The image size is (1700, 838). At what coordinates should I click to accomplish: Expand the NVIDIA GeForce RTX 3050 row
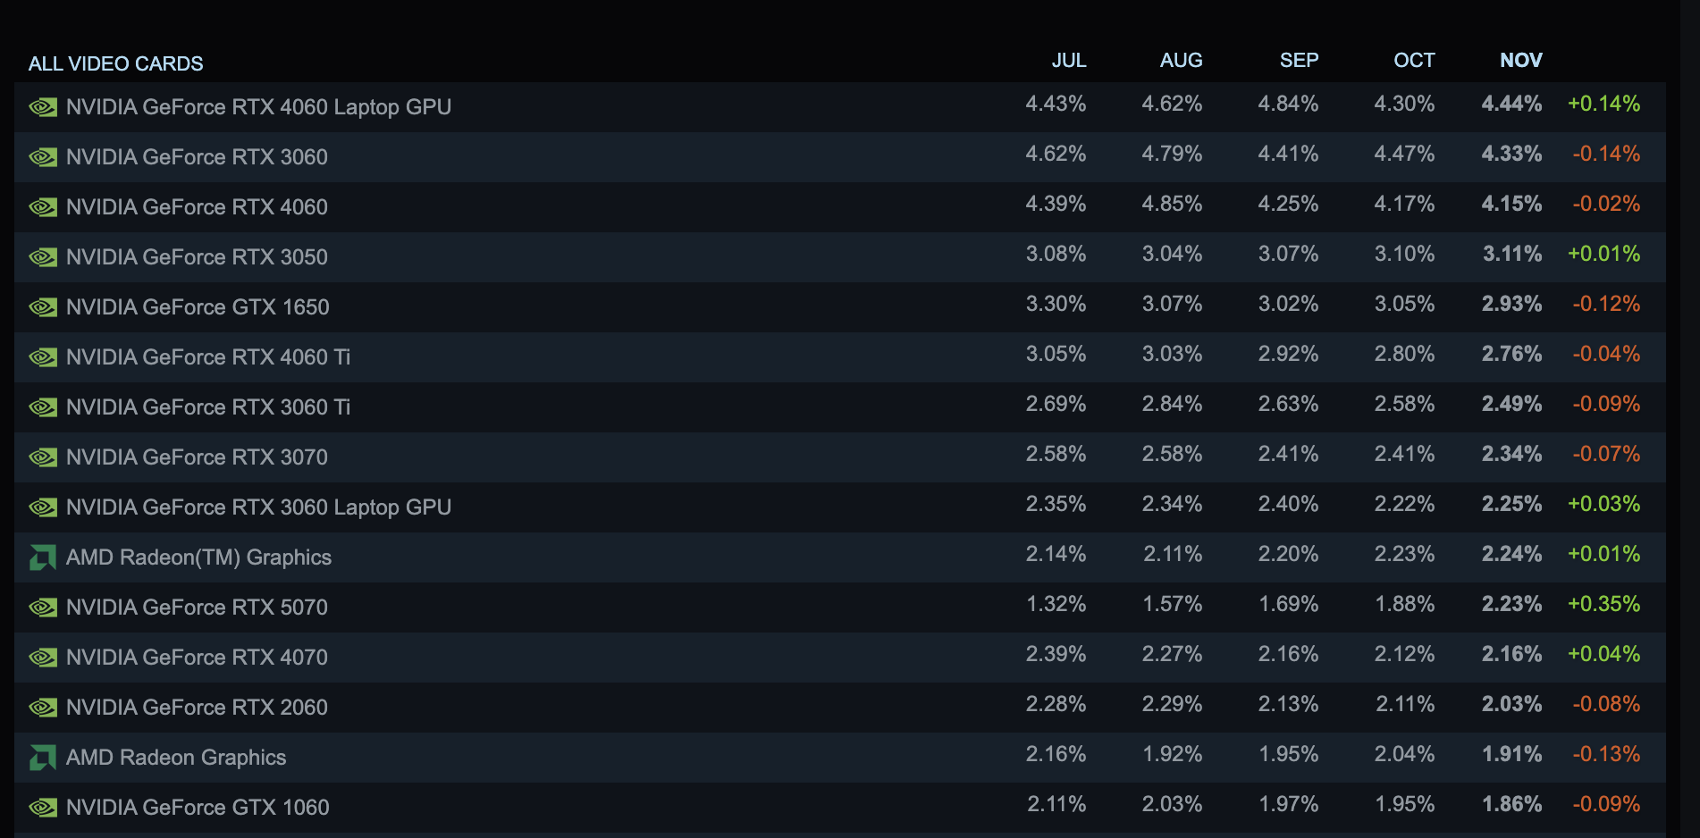197,257
